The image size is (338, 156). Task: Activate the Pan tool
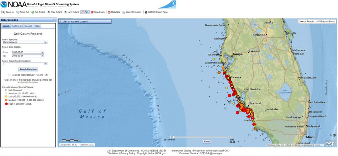84,12
